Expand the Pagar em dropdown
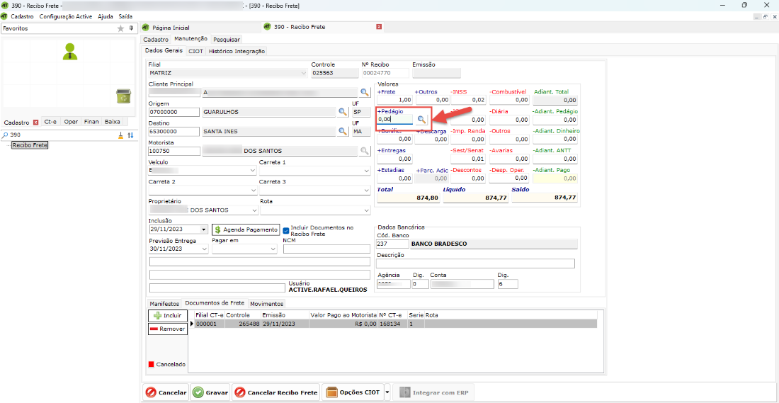The image size is (779, 403). point(273,249)
